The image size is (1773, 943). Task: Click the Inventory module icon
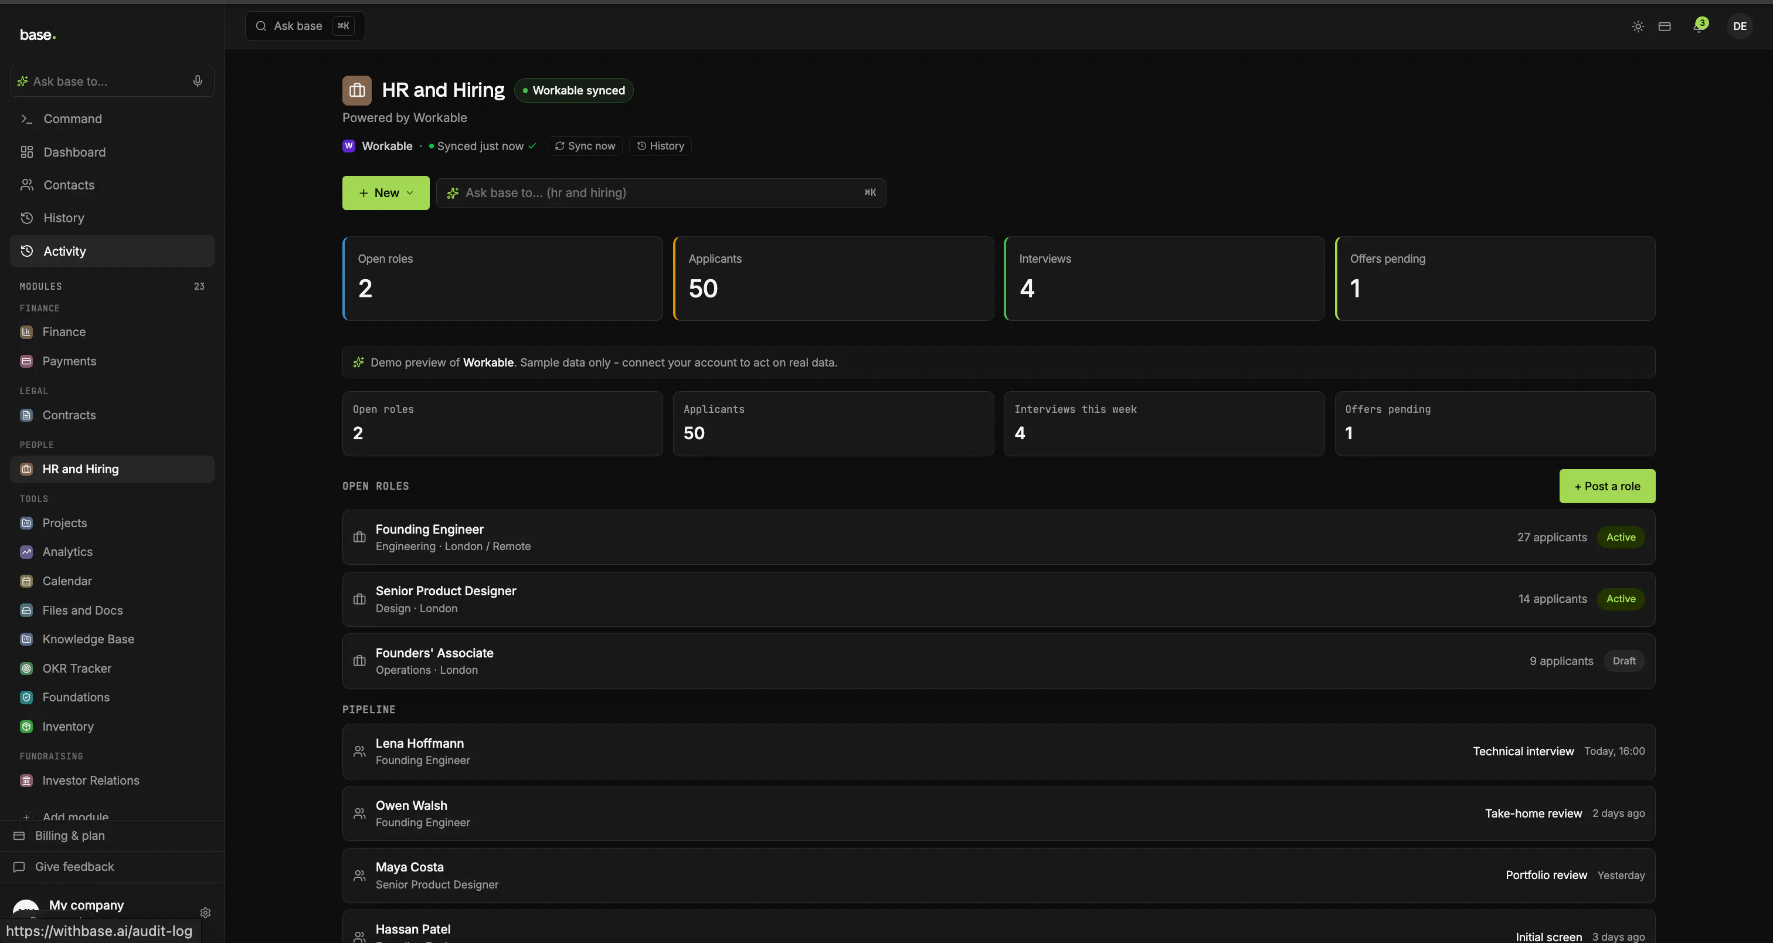point(27,727)
